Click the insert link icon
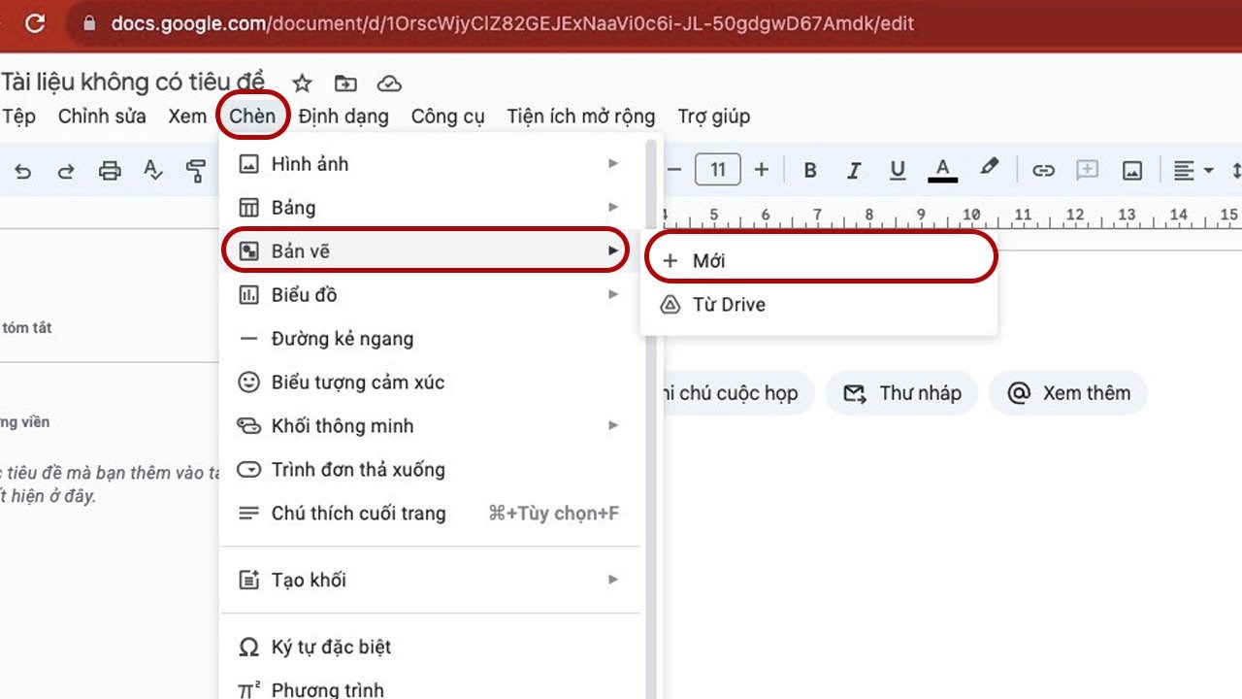This screenshot has width=1242, height=699. tap(1043, 171)
